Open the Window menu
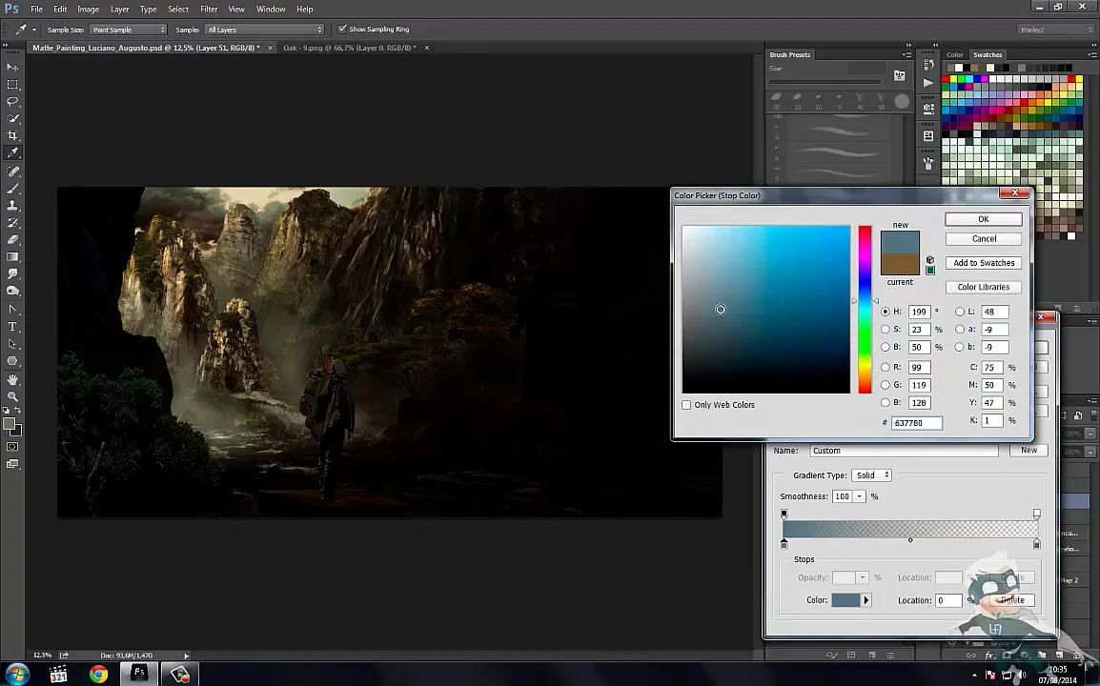This screenshot has width=1100, height=686. pyautogui.click(x=271, y=10)
